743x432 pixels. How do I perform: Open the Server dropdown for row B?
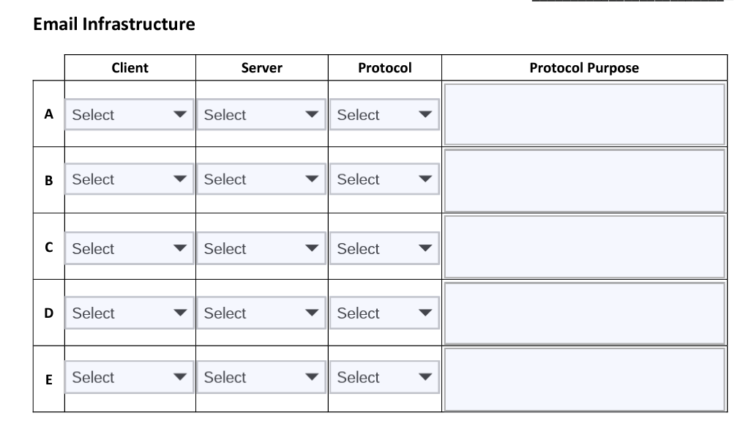(x=261, y=179)
